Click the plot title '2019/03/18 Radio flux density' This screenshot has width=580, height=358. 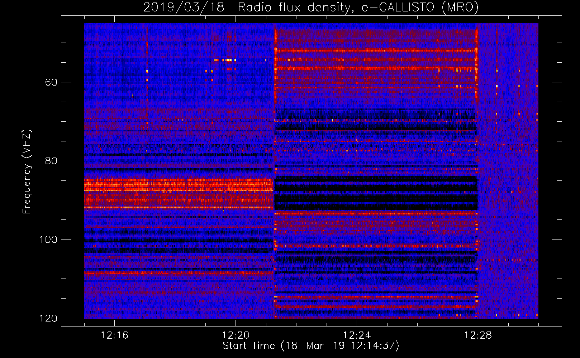coord(311,7)
